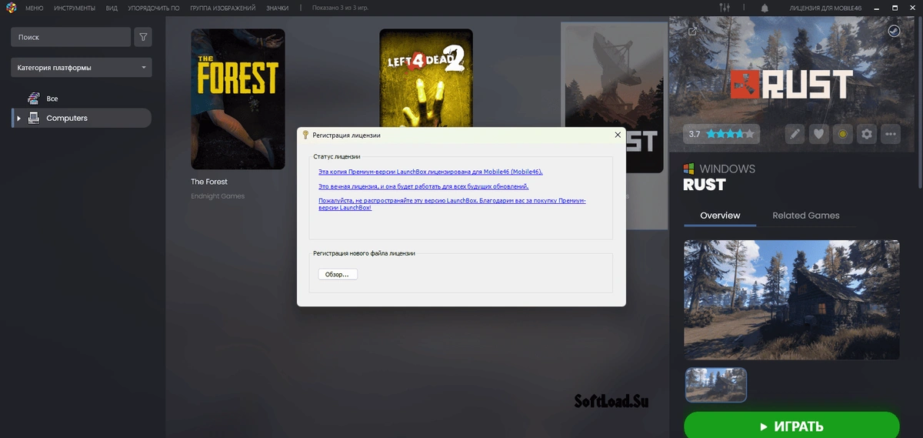
Task: Click the green ИГРАТЬ play button
Action: point(791,426)
